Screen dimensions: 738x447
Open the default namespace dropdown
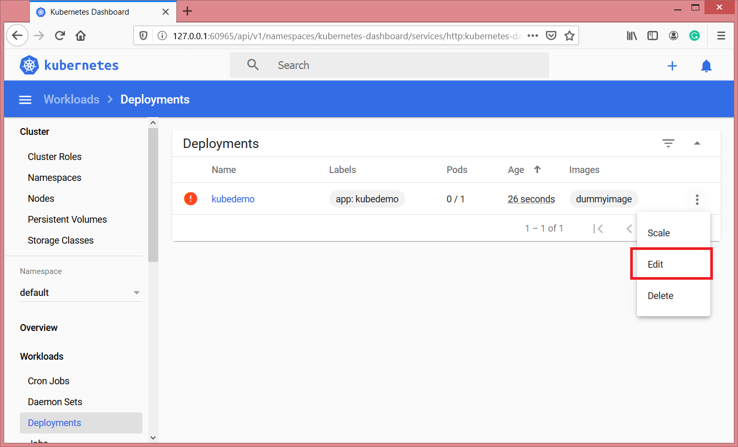(x=81, y=292)
